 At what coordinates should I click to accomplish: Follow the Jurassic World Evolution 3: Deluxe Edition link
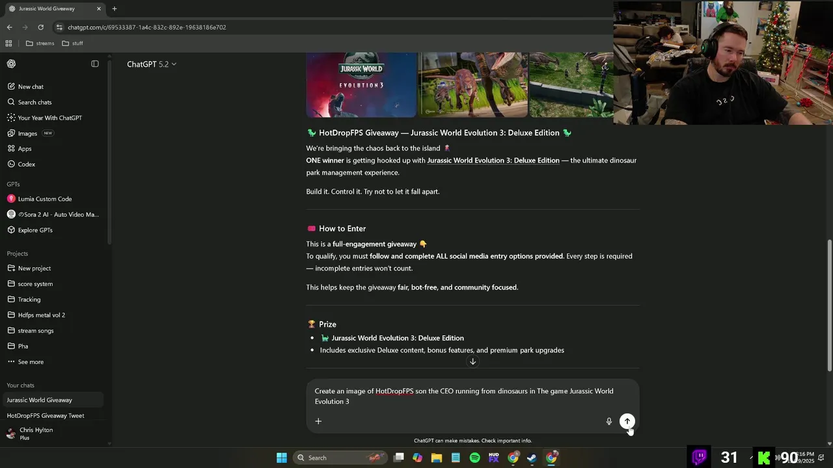493,161
